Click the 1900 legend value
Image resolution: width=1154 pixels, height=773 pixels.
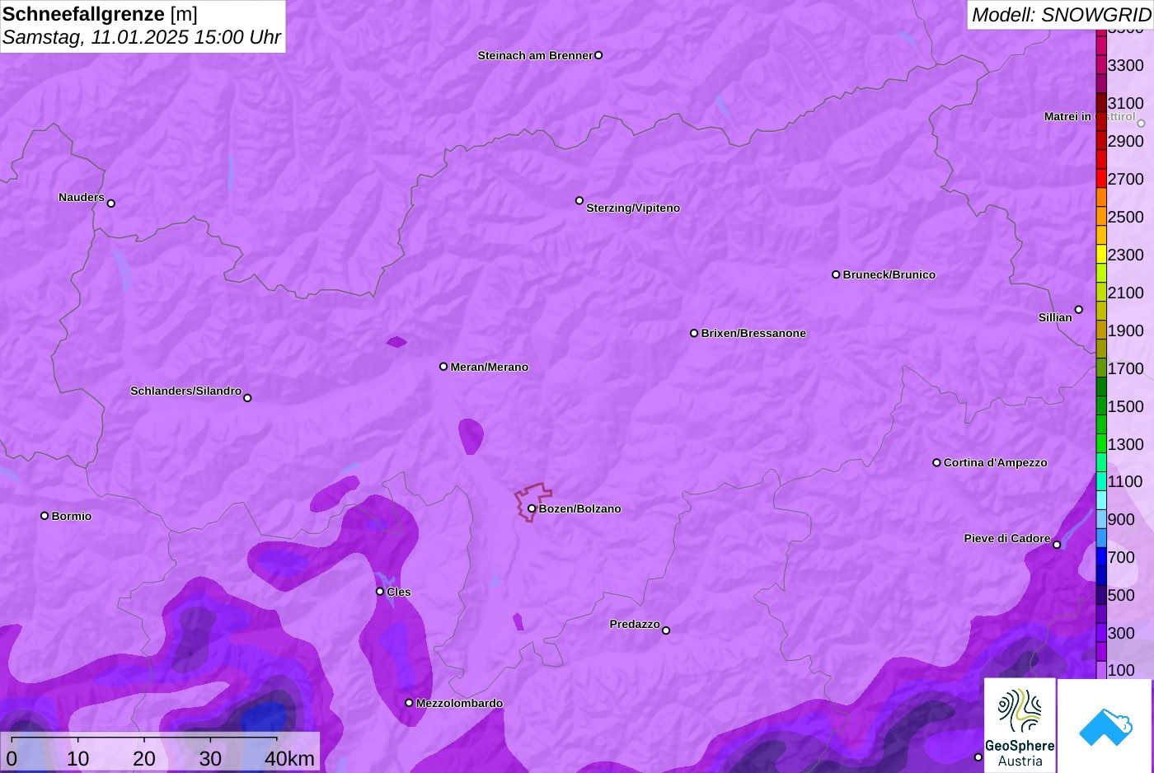[x=1126, y=331]
